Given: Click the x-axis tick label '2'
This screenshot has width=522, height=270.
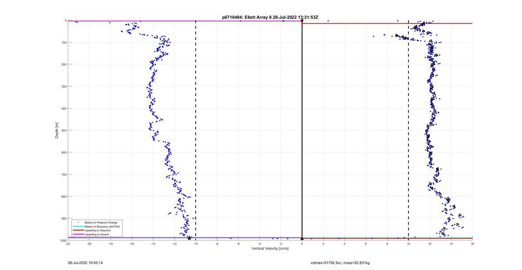Looking at the screenshot, I should click(x=323, y=244).
